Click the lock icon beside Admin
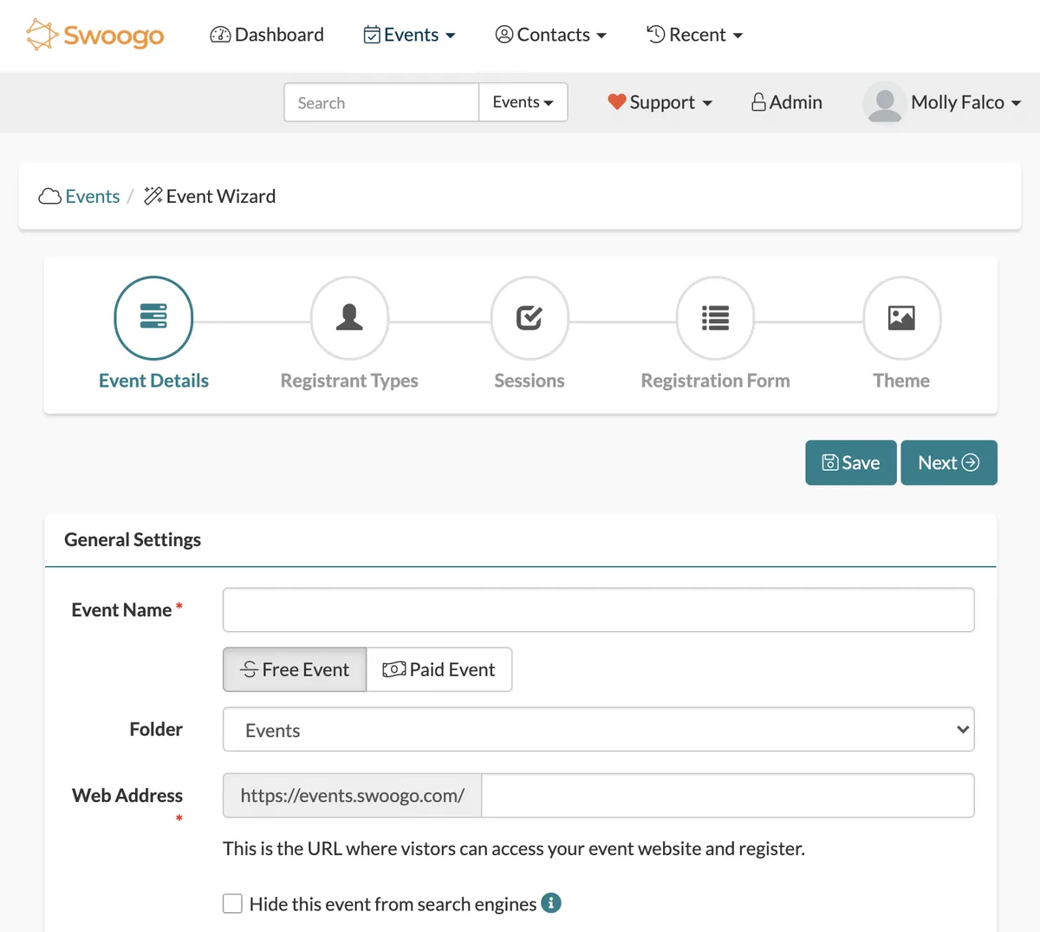Image resolution: width=1040 pixels, height=932 pixels. 758,102
